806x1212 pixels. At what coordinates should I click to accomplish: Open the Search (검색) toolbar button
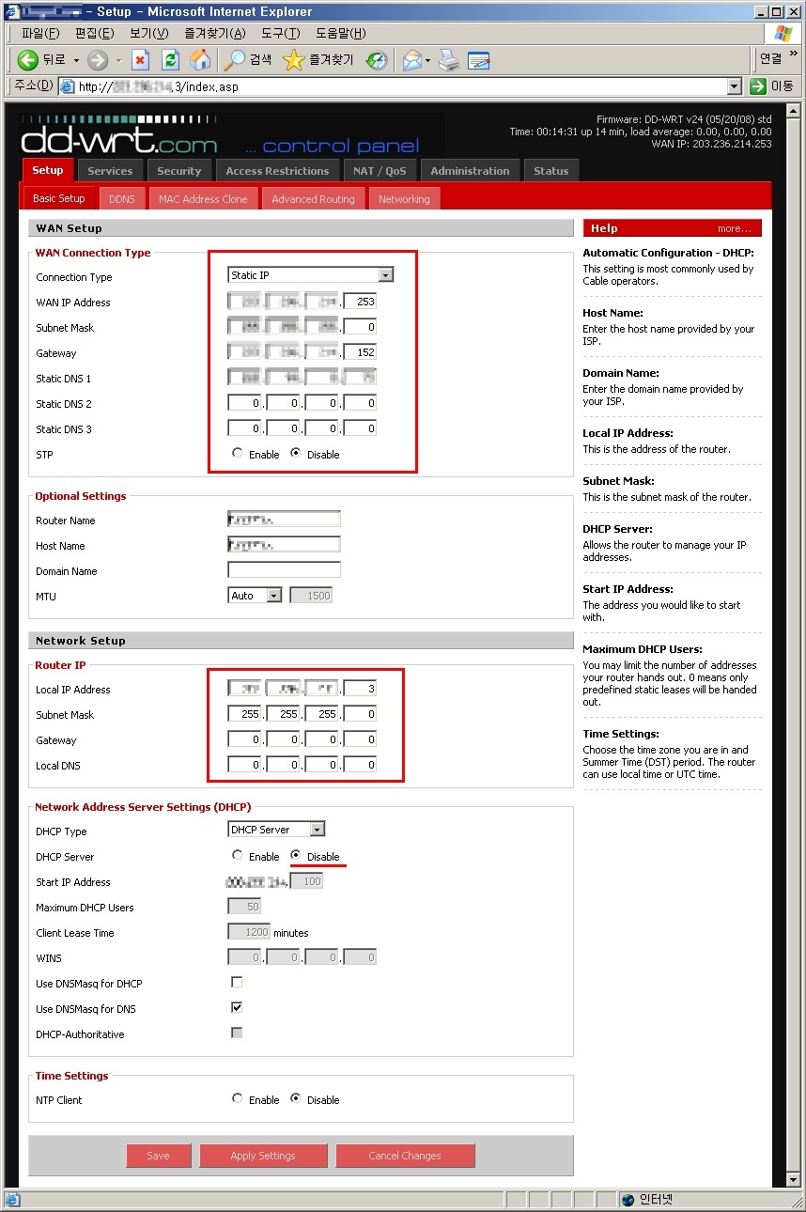tap(248, 60)
